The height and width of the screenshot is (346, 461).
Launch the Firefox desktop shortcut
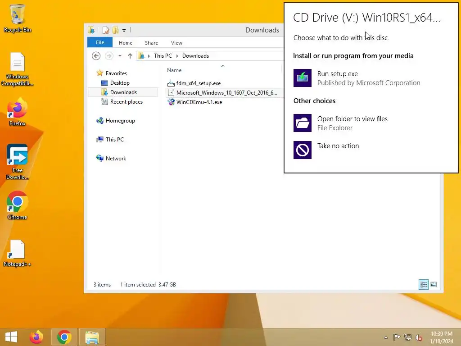pos(18,112)
